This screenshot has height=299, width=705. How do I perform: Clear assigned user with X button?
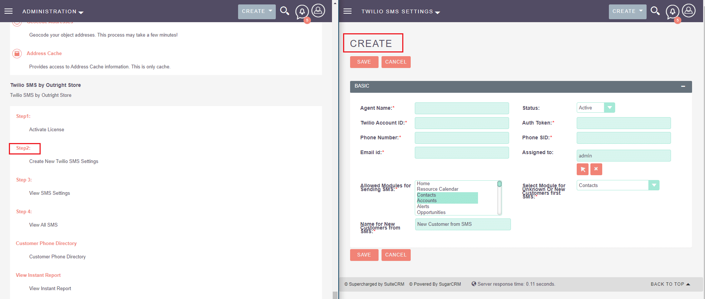(x=596, y=169)
